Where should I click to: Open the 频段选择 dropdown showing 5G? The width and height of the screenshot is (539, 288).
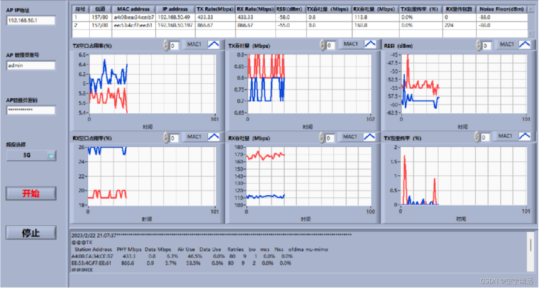click(31, 156)
